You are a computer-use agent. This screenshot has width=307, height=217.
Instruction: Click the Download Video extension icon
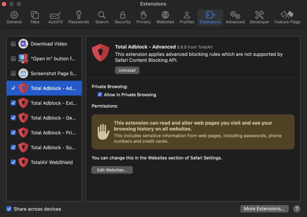[x=23, y=44]
